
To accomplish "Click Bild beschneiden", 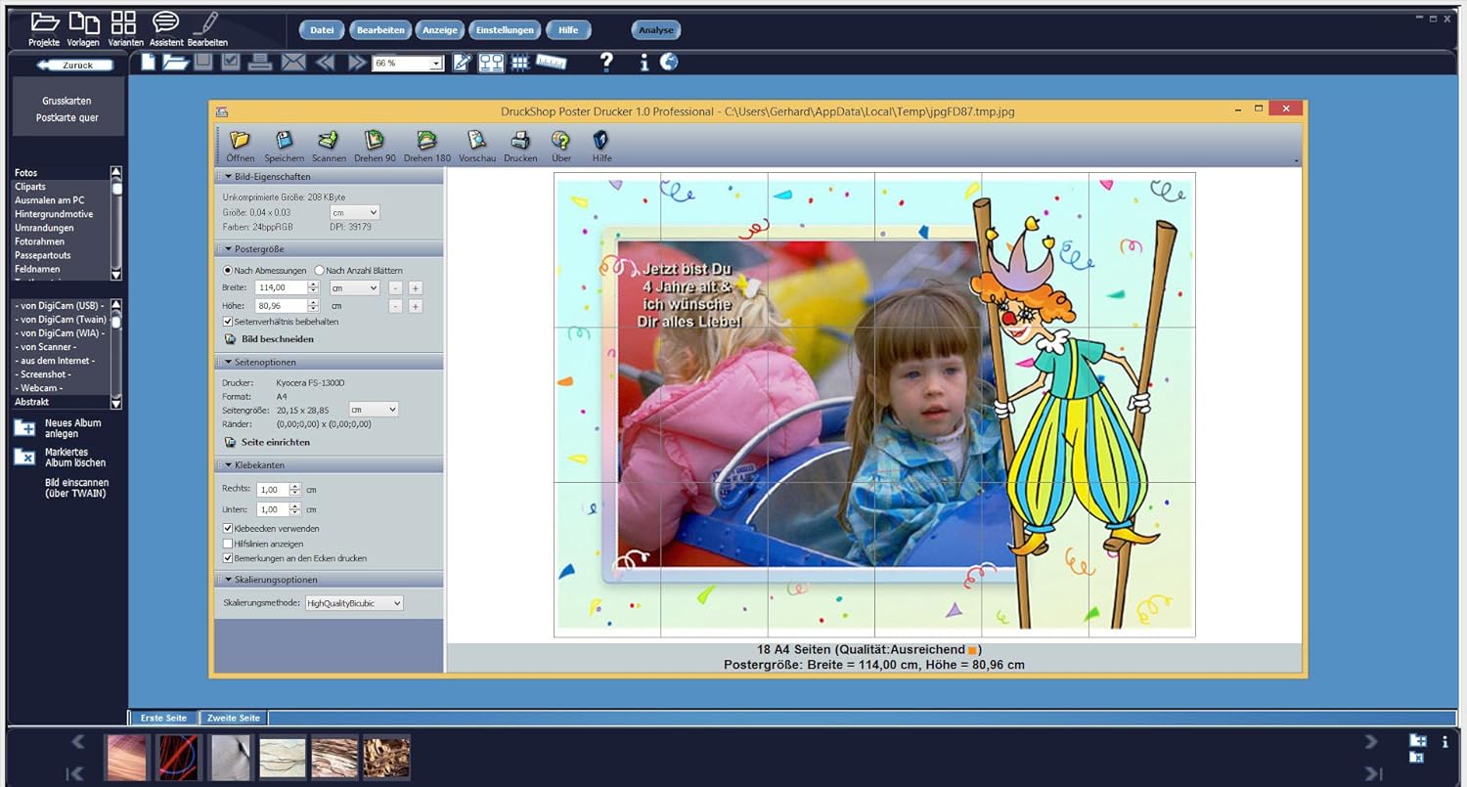I will [277, 339].
